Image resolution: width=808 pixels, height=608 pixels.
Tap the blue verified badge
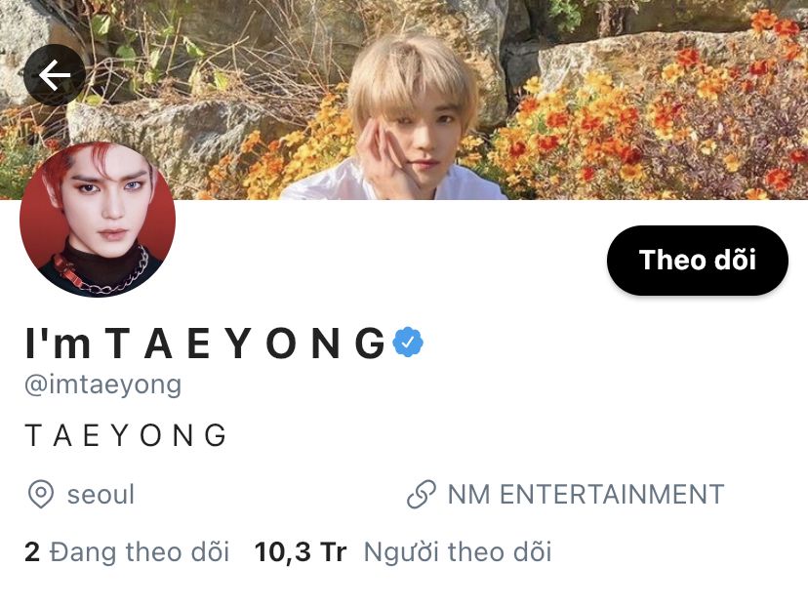pos(408,343)
